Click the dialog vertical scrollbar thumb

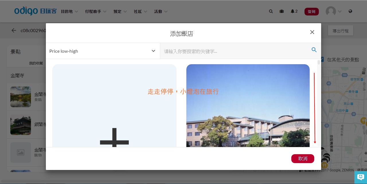tap(319, 62)
